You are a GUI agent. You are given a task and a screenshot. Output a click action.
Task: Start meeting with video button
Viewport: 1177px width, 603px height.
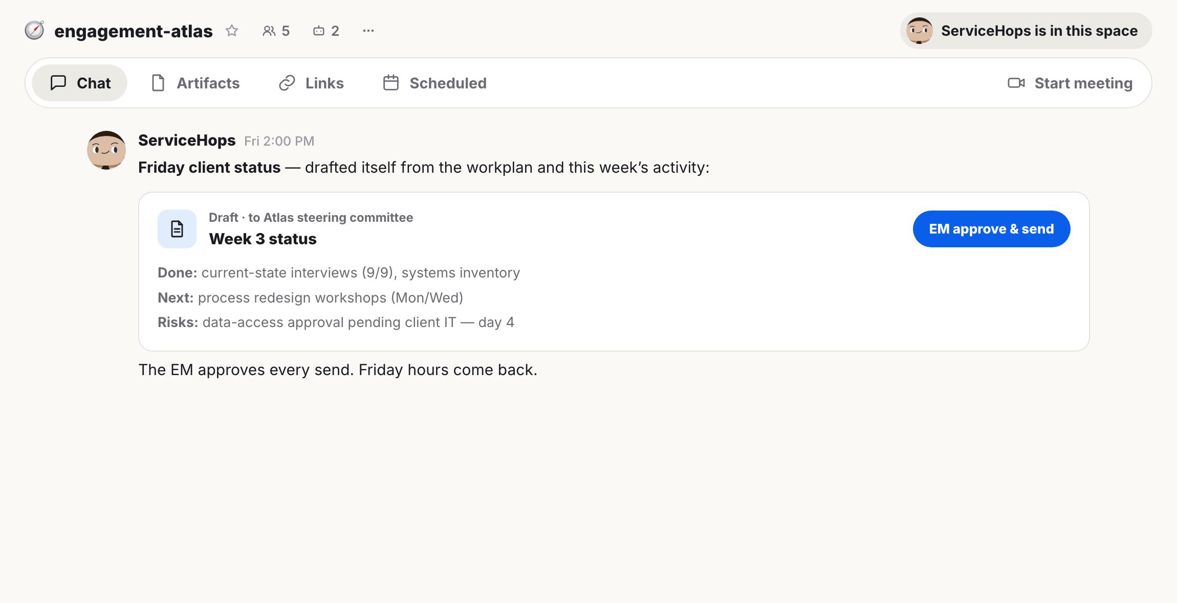[1070, 83]
